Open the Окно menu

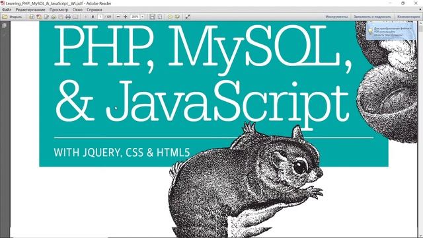77,9
